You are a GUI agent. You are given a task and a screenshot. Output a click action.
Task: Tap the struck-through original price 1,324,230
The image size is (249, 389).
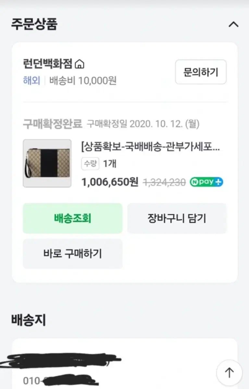tap(164, 182)
